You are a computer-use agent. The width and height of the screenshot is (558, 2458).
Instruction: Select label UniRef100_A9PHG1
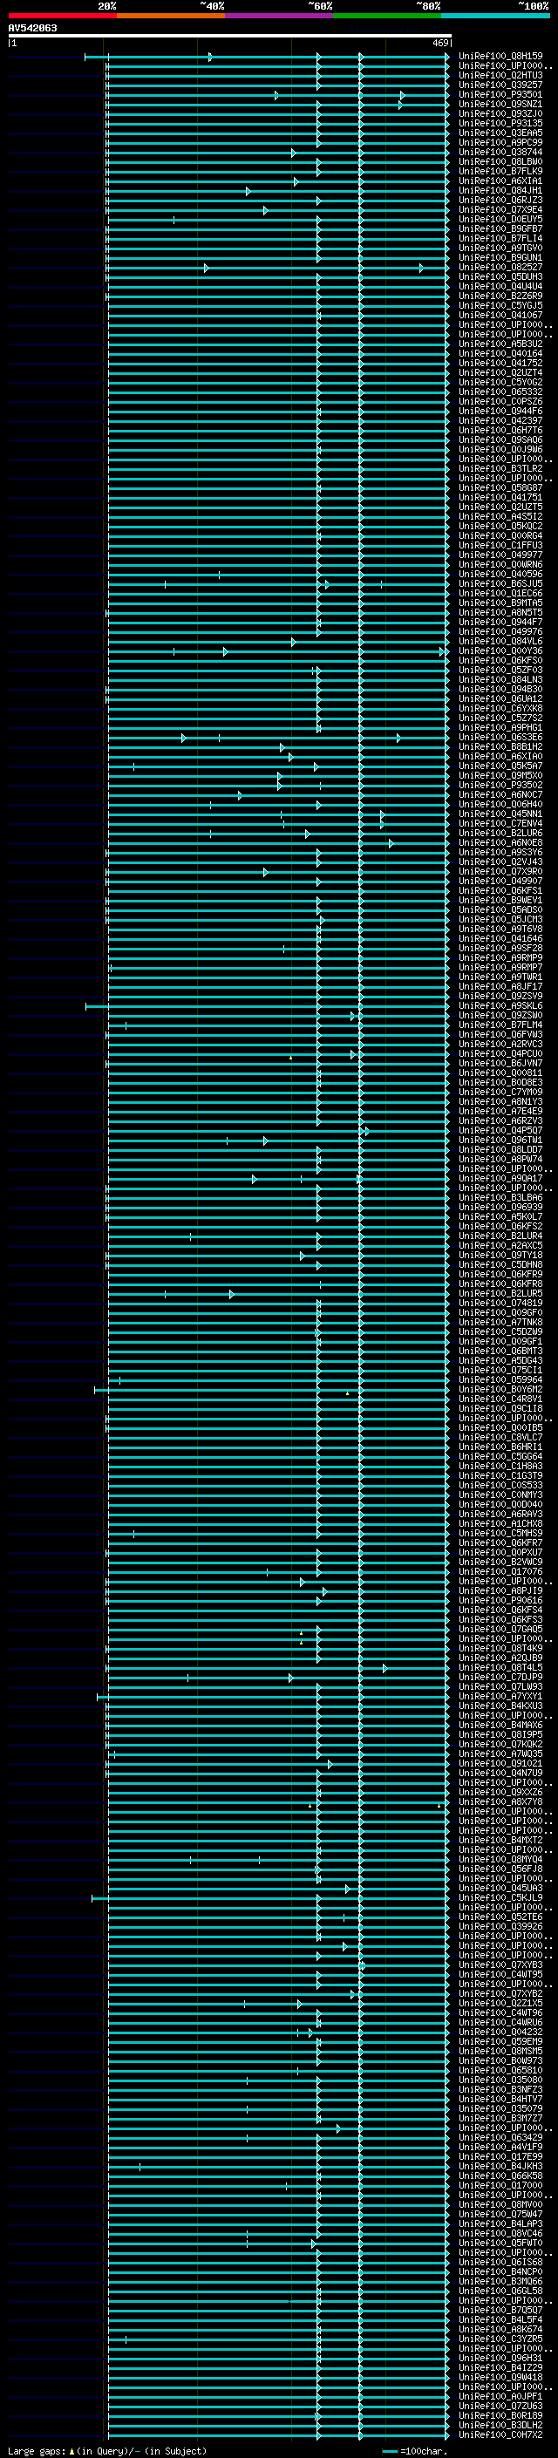pos(500,727)
